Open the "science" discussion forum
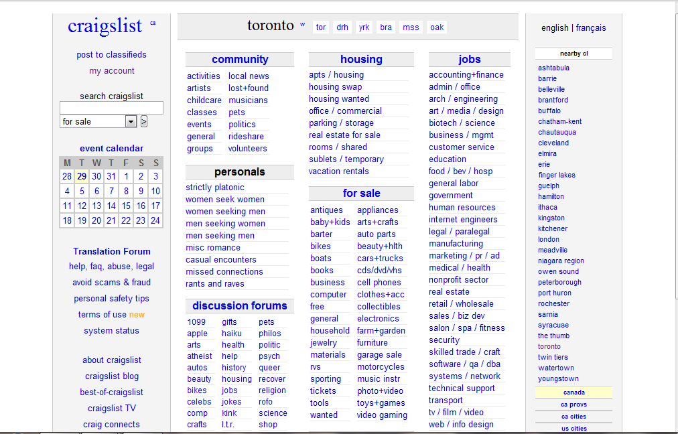 coord(273,413)
